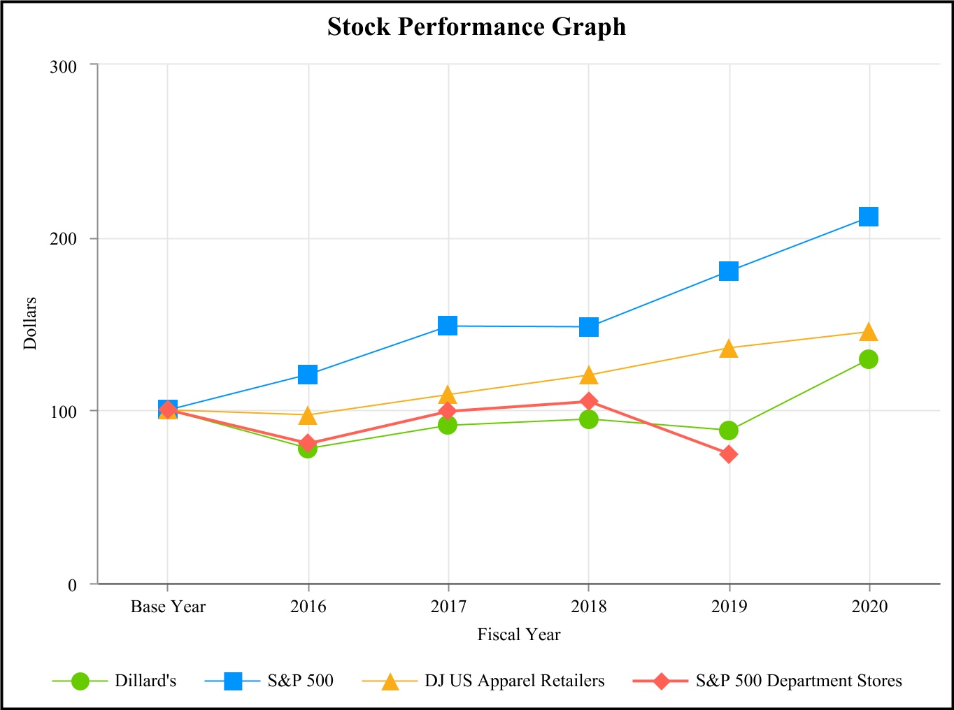The image size is (954, 710).
Task: Click the Dollars y-axis title
Action: pos(30,323)
